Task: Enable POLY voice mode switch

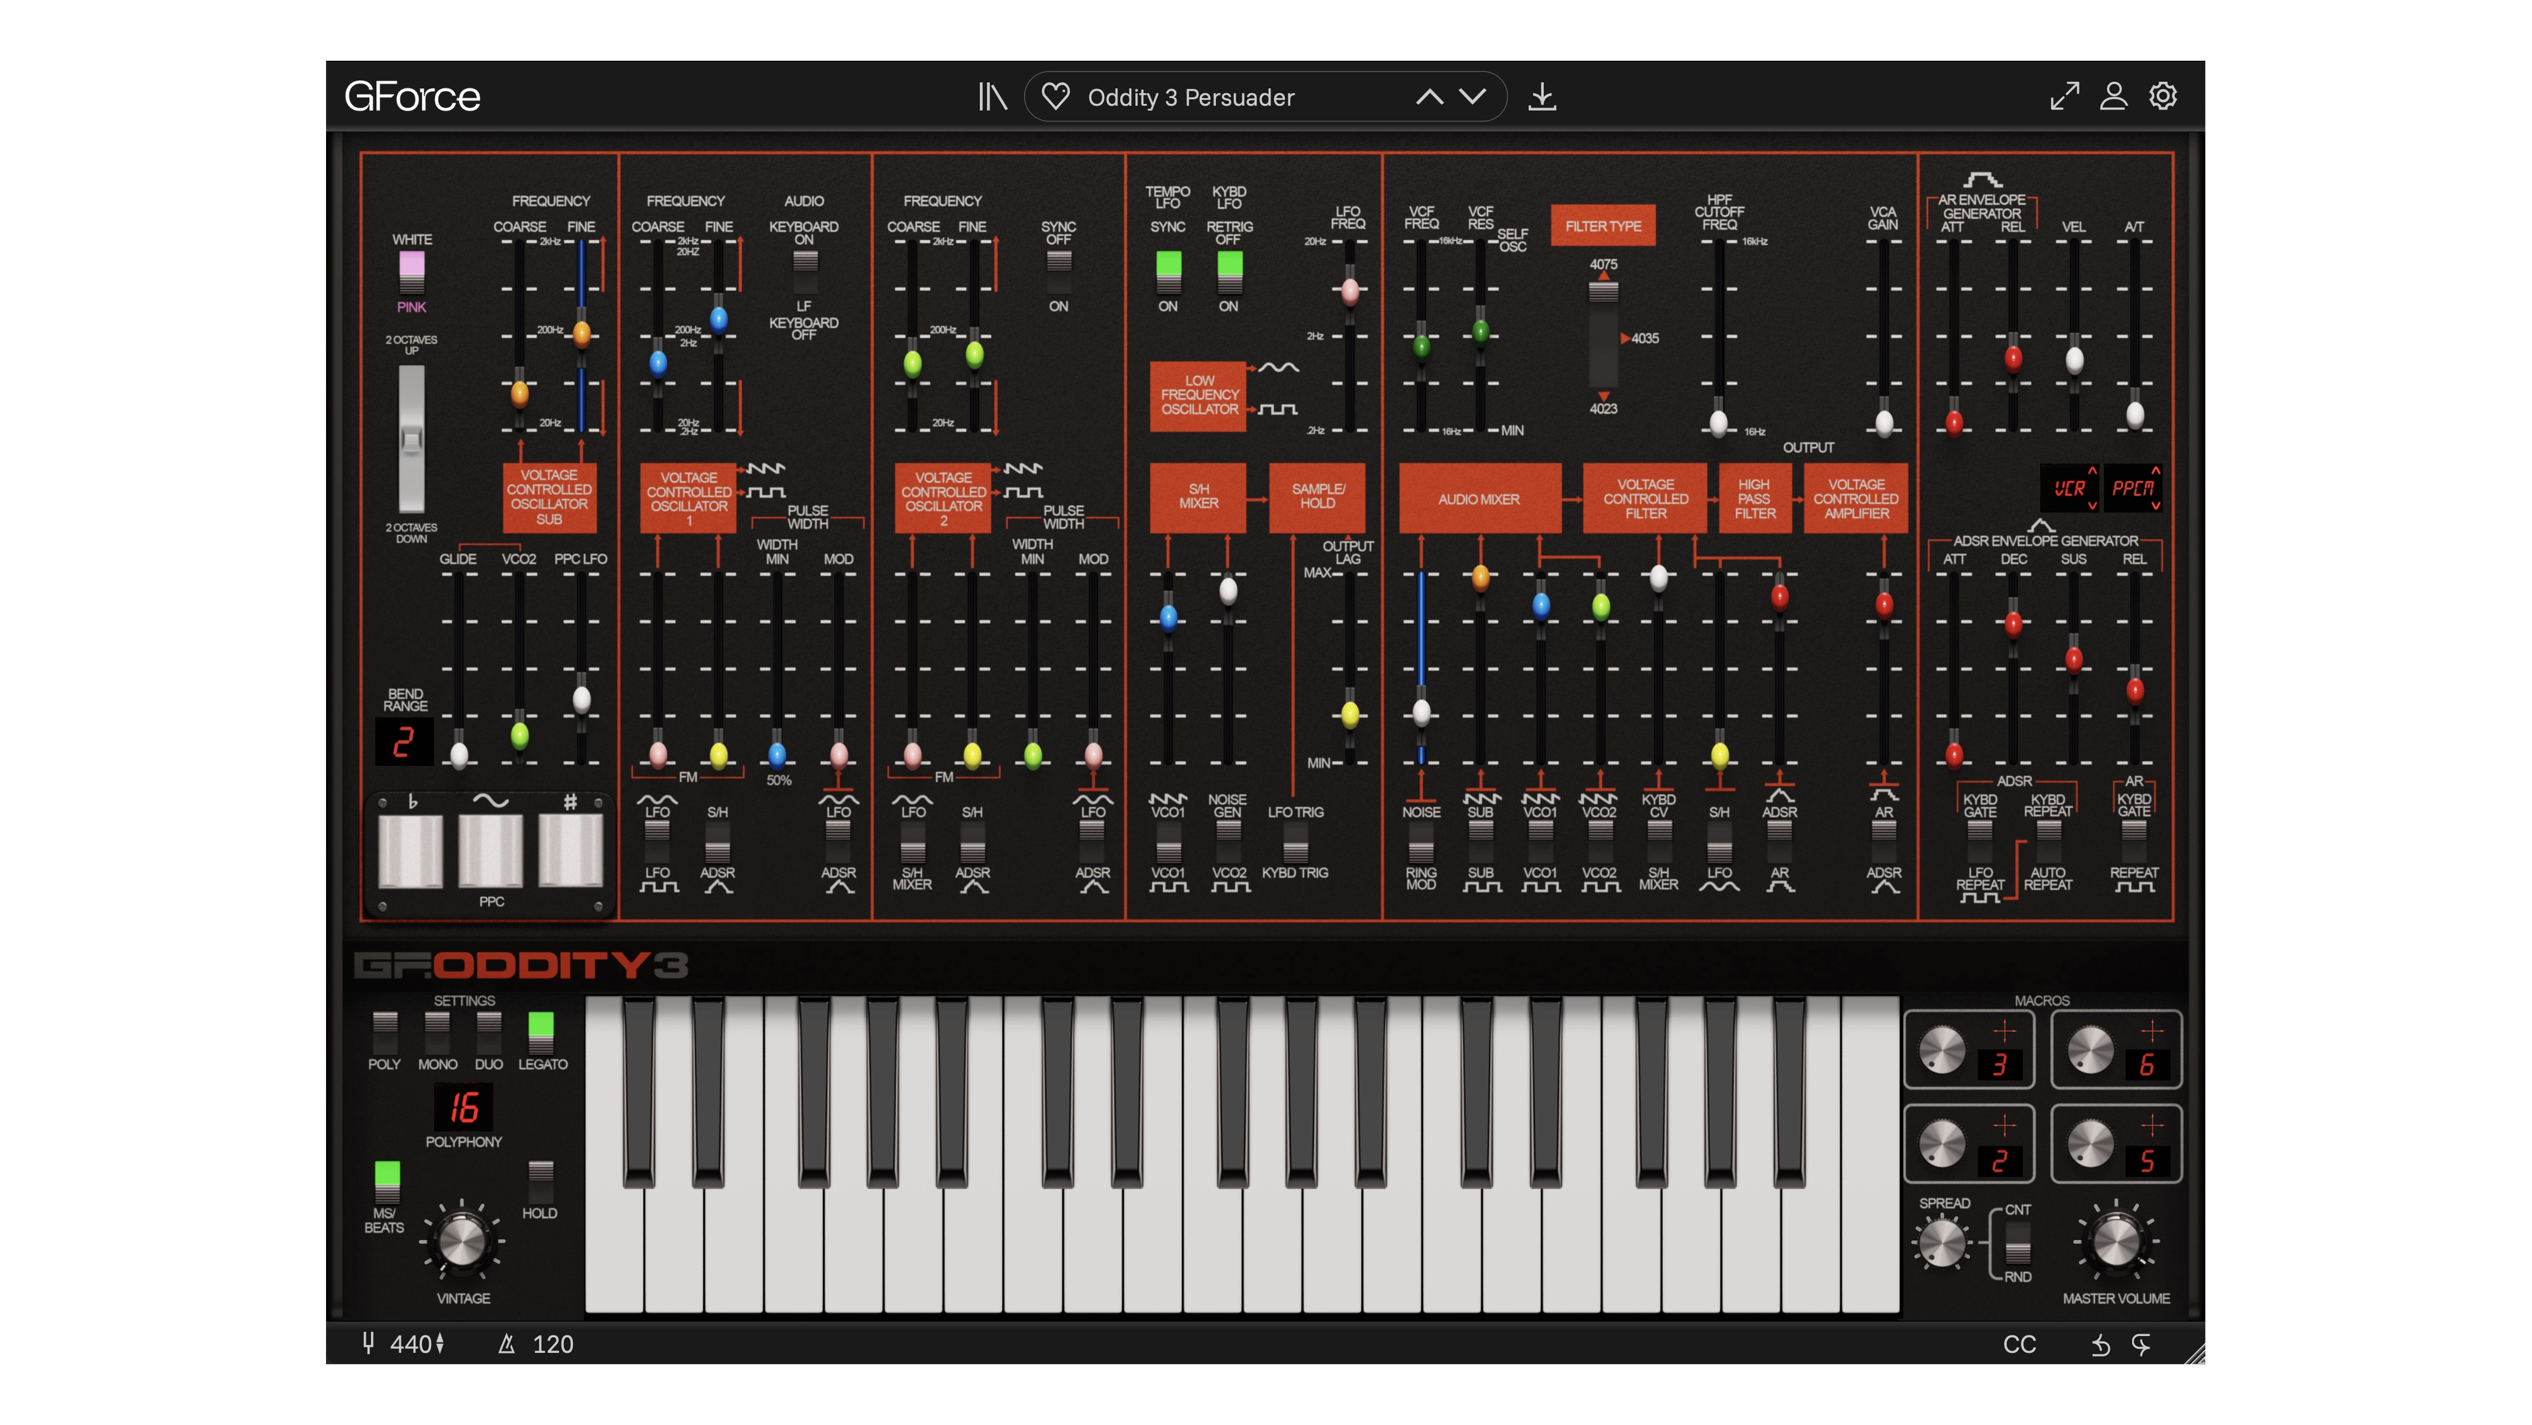Action: coord(384,1032)
